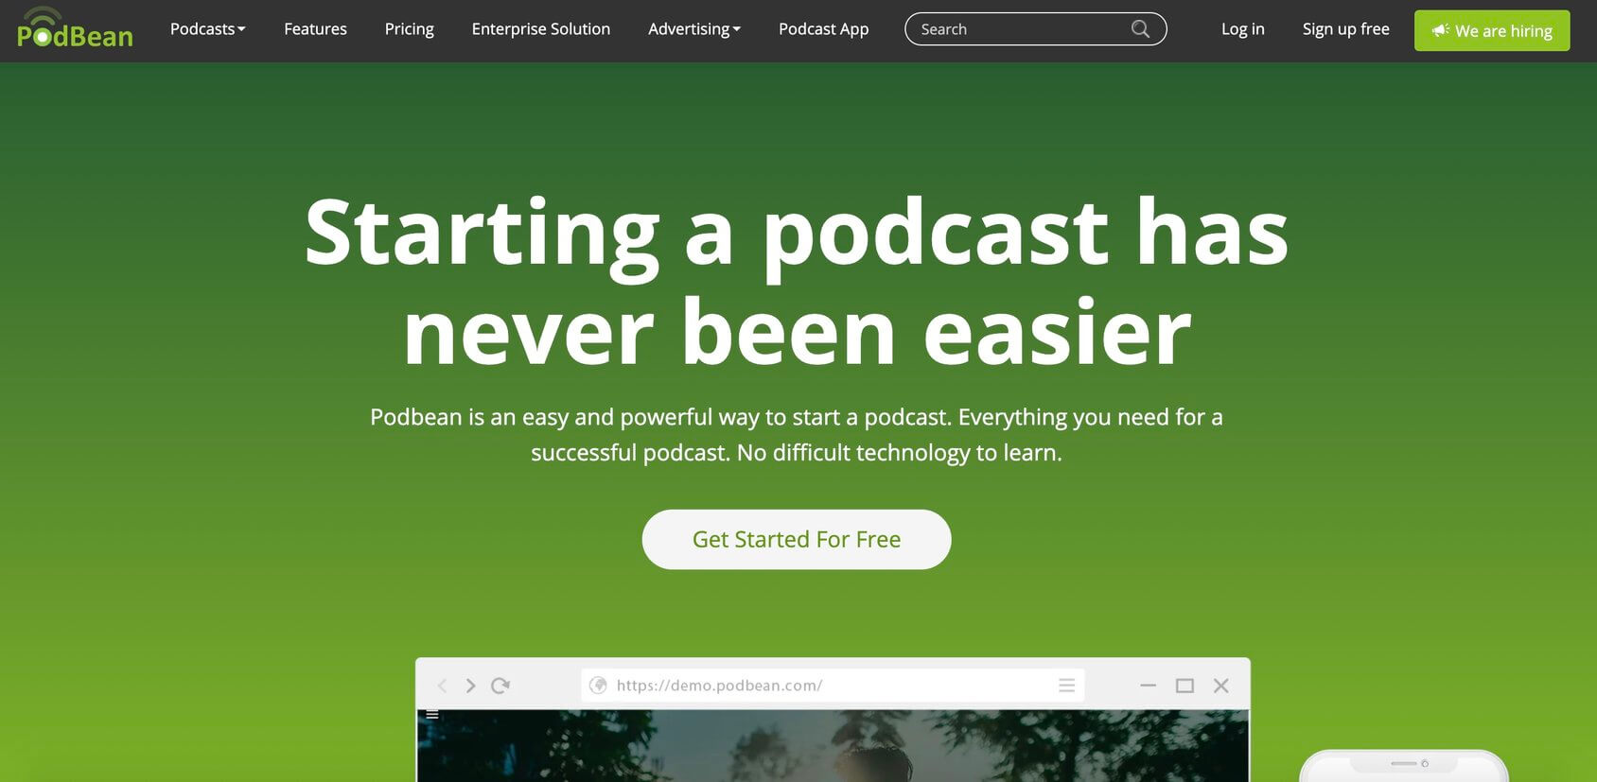The width and height of the screenshot is (1597, 782).
Task: Open the menu icon on demo page
Action: point(432,715)
